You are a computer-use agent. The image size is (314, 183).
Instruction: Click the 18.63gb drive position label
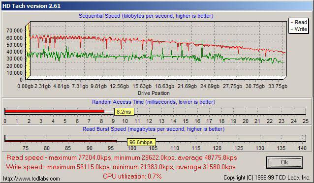tap(164, 86)
